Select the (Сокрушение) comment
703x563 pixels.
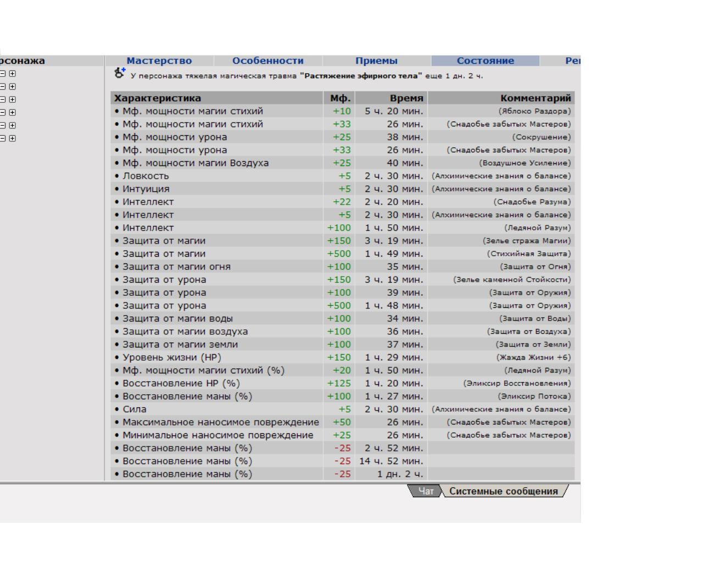[542, 137]
